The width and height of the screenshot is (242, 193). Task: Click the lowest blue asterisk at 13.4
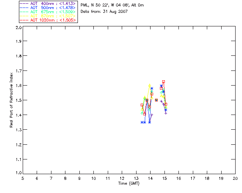click(142, 123)
